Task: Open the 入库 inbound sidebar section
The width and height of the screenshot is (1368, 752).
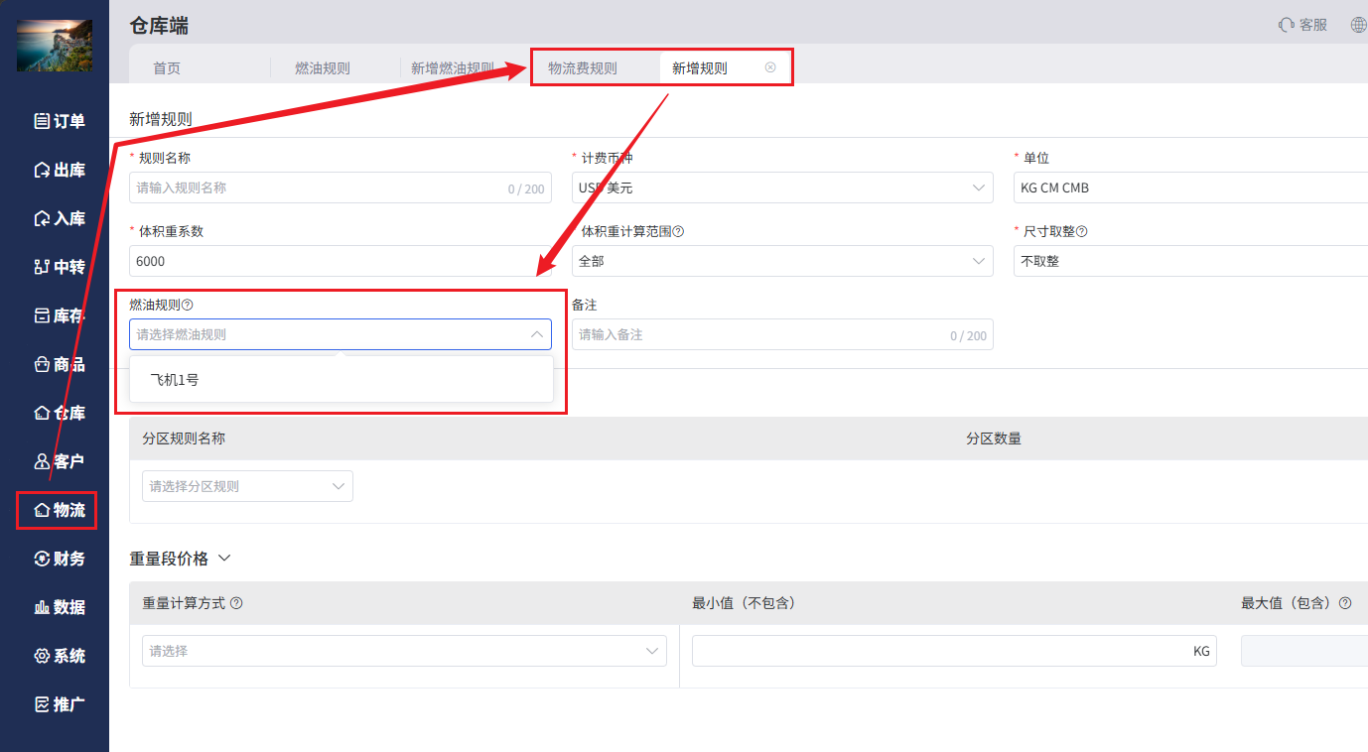Action: 60,218
